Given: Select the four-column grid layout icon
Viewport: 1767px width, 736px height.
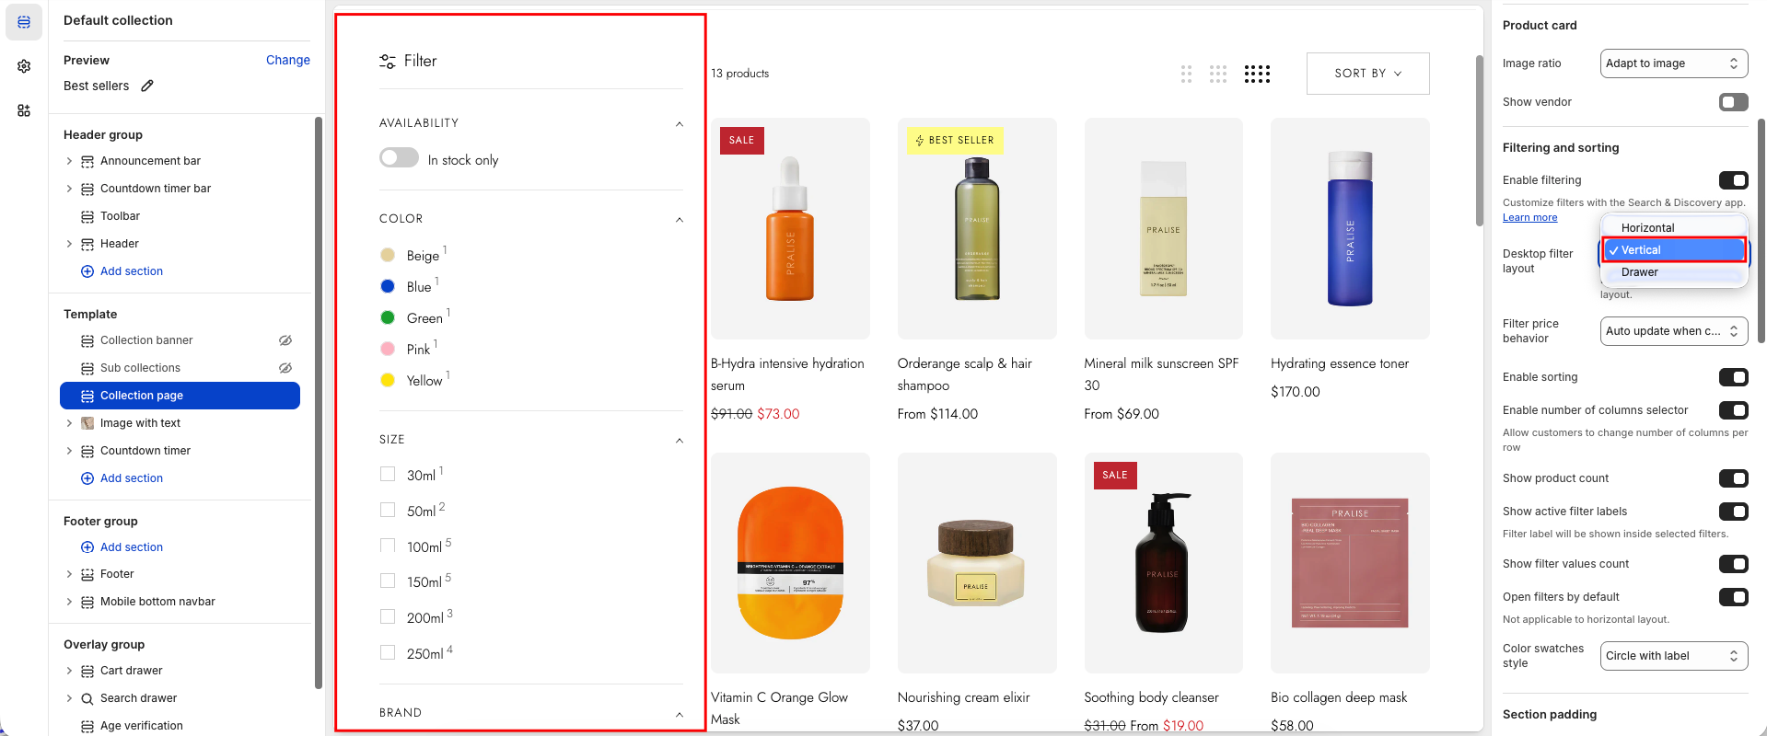Looking at the screenshot, I should 1257,74.
